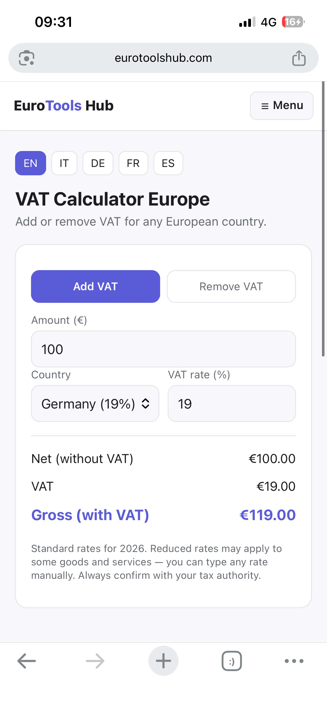Keep EN language selected

click(x=30, y=163)
